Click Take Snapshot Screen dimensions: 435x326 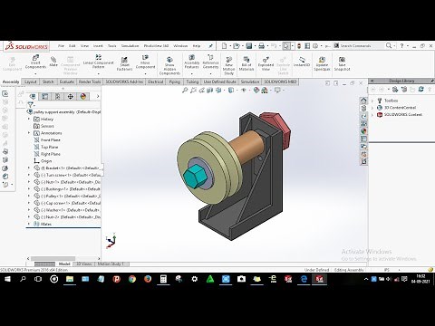point(342,63)
